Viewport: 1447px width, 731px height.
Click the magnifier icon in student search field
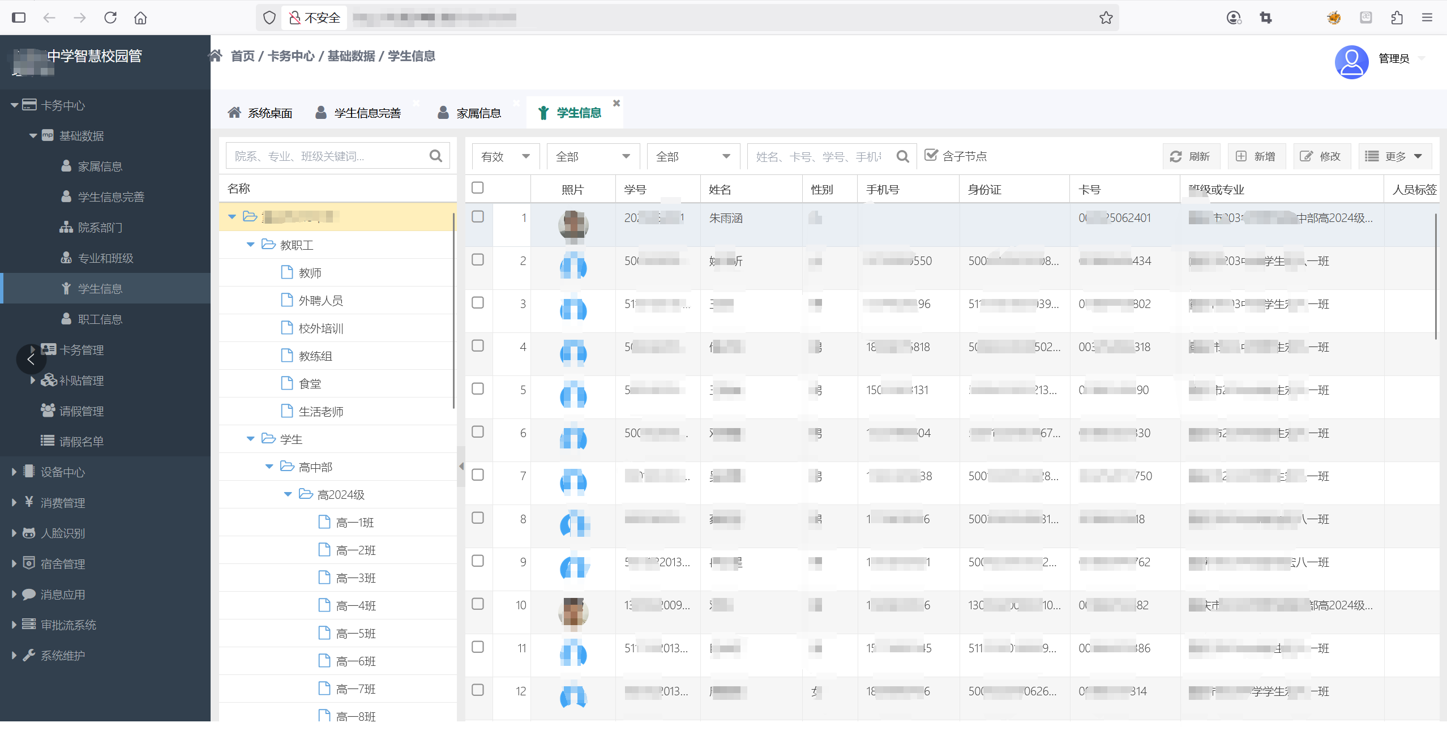(902, 156)
